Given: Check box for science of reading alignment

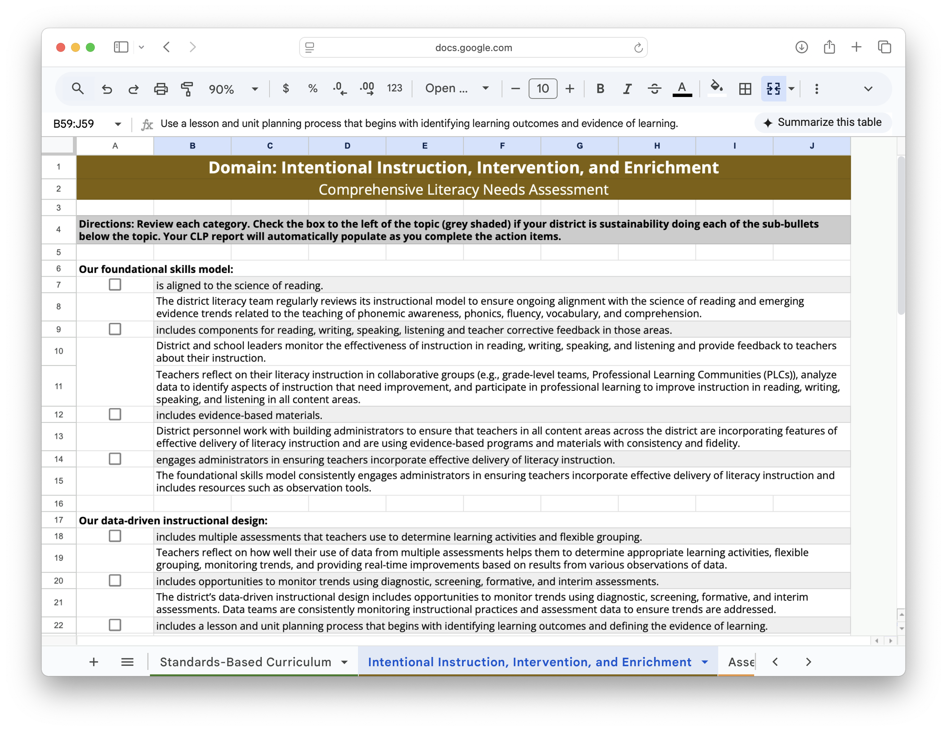Looking at the screenshot, I should coord(115,285).
